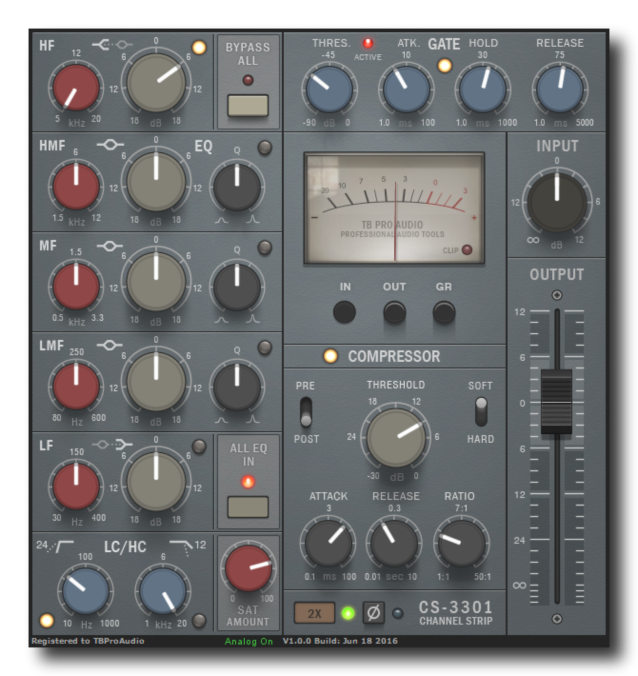Viewport: 638px width, 676px height.
Task: Click the Compressor release knob
Action: pos(394,544)
